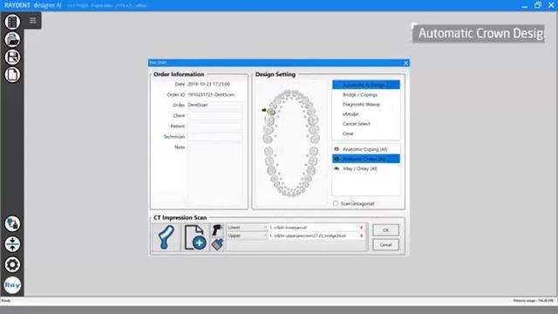558x314 pixels.
Task: Click the Order ID value text
Action: coord(211,95)
